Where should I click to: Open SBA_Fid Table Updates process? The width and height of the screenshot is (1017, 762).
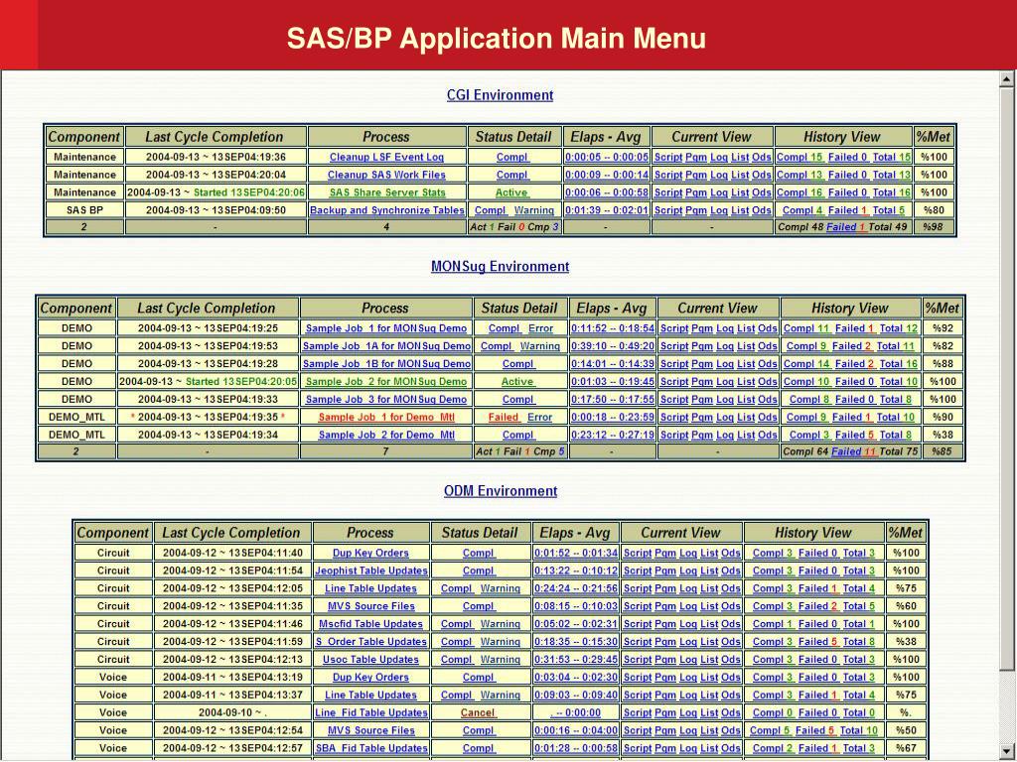(371, 748)
